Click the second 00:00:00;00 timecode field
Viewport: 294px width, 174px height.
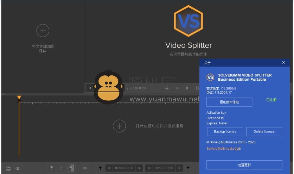click(164, 168)
